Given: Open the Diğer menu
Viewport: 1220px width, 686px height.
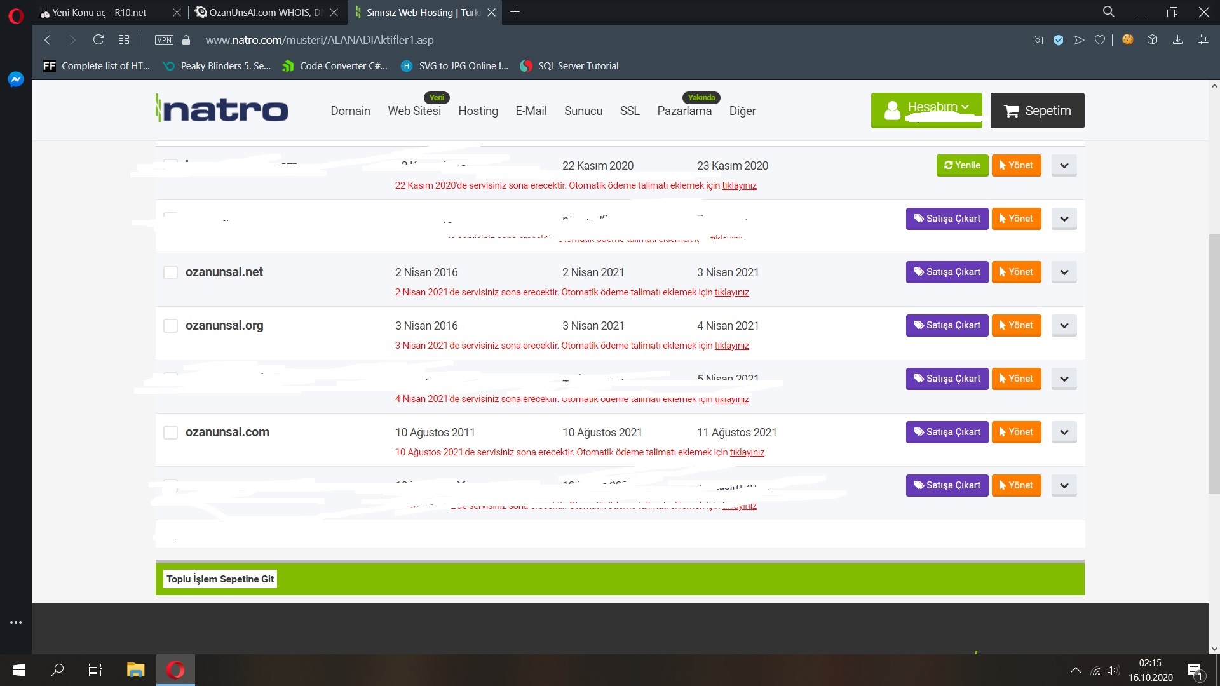Looking at the screenshot, I should point(742,111).
